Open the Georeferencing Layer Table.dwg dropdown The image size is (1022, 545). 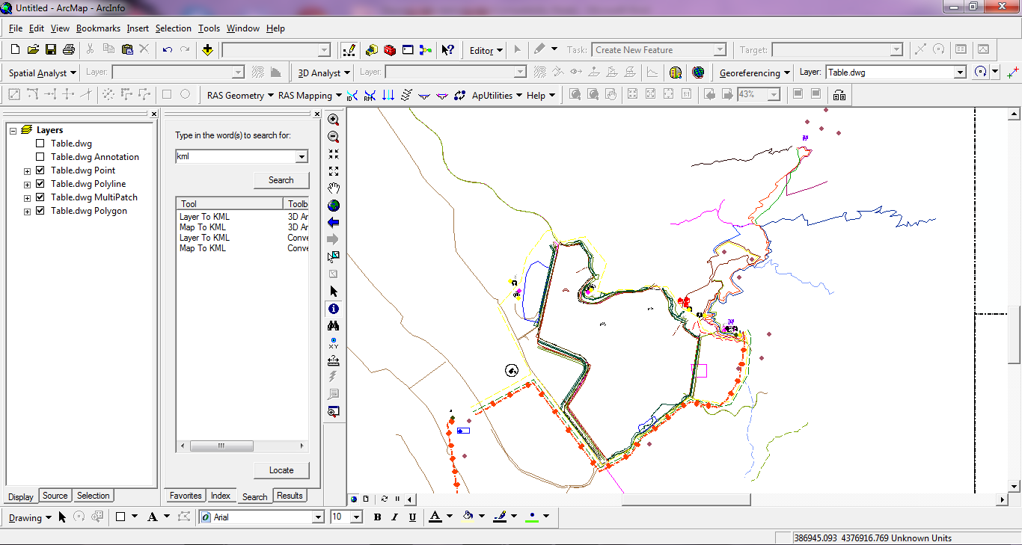[x=960, y=73]
